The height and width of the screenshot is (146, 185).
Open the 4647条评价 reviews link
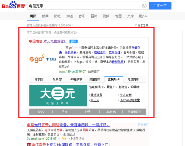point(76,139)
